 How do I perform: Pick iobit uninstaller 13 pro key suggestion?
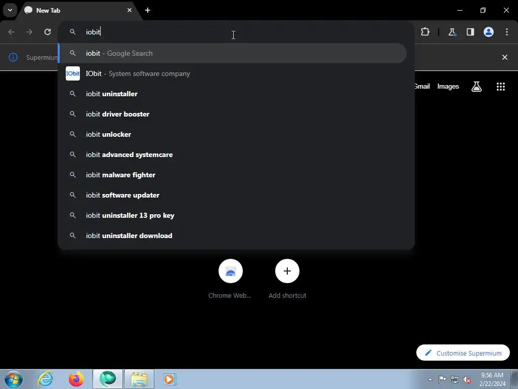(x=233, y=215)
